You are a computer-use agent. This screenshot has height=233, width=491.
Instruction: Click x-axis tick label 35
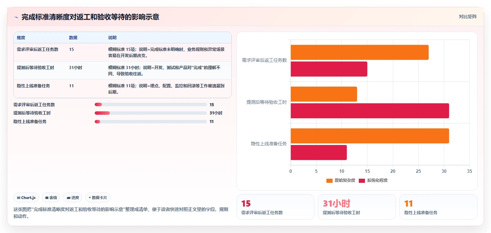tap(469, 171)
